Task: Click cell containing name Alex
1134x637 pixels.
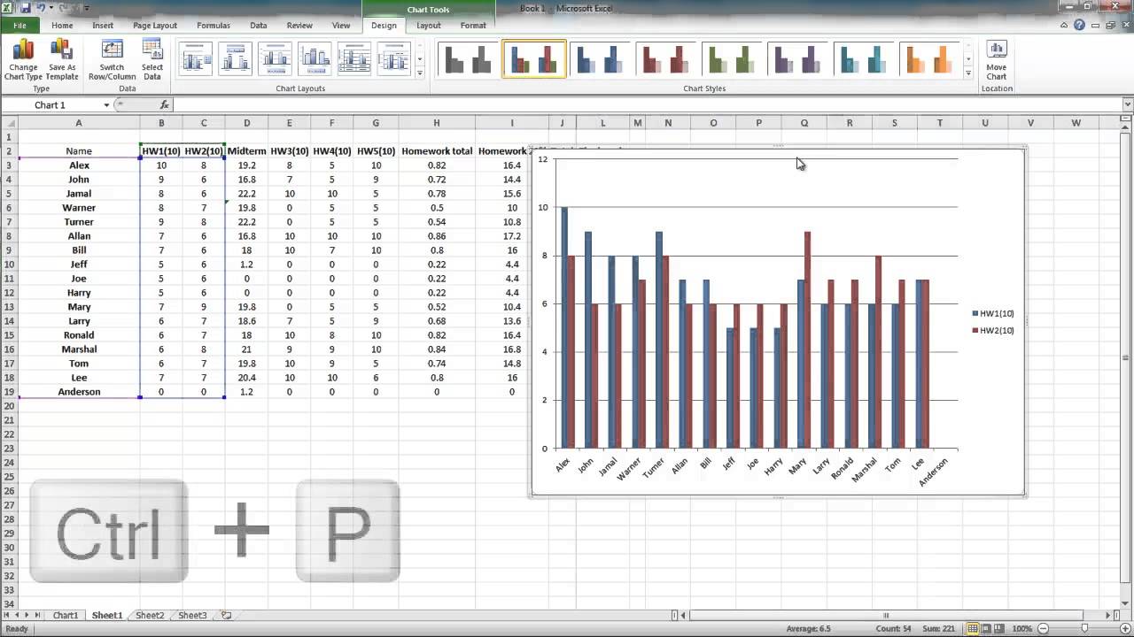Action: tap(79, 165)
